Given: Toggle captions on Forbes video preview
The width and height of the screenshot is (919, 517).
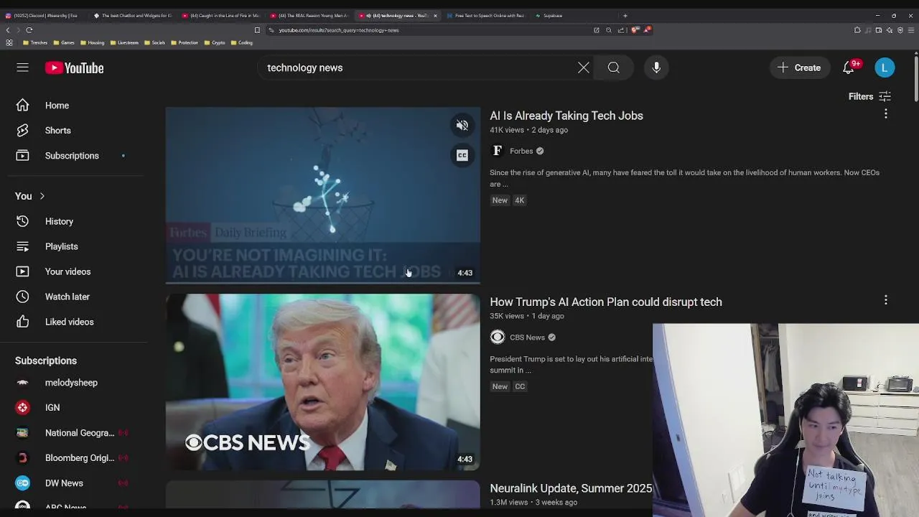Looking at the screenshot, I should click(462, 155).
